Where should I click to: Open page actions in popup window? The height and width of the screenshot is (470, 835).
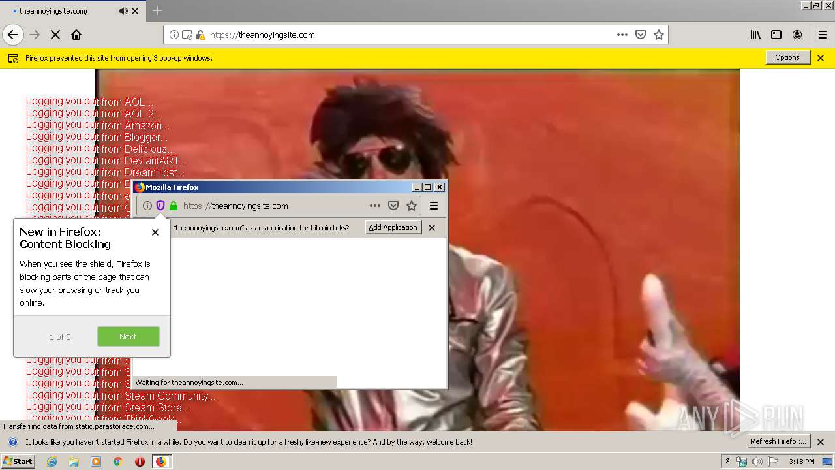pos(375,206)
